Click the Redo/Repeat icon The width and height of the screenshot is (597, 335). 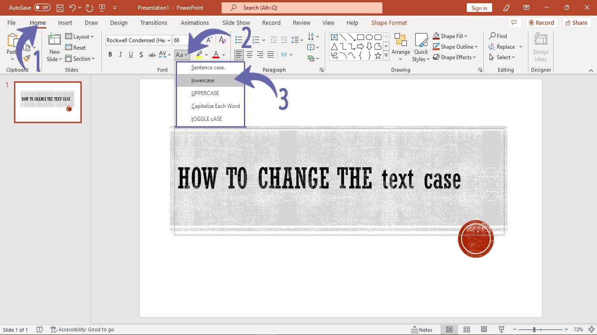coord(90,8)
